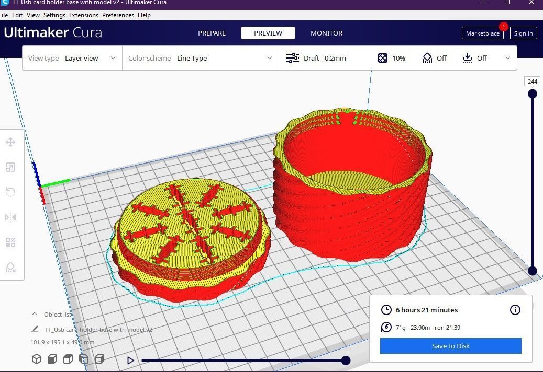Switch to the MONITOR stage

coord(327,33)
